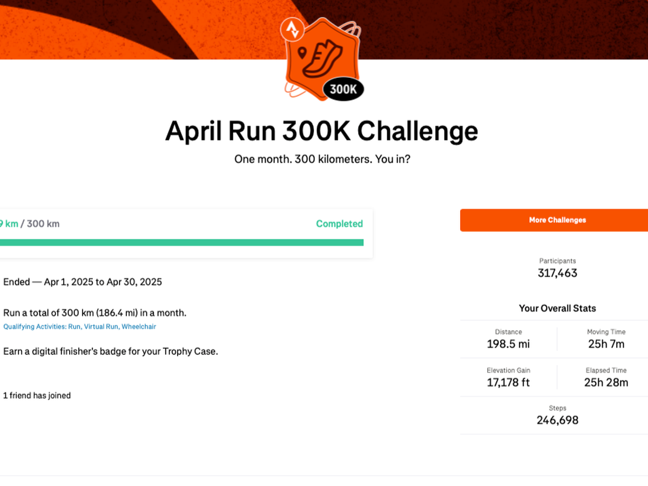Click the Qualifying Activities line

(79, 327)
